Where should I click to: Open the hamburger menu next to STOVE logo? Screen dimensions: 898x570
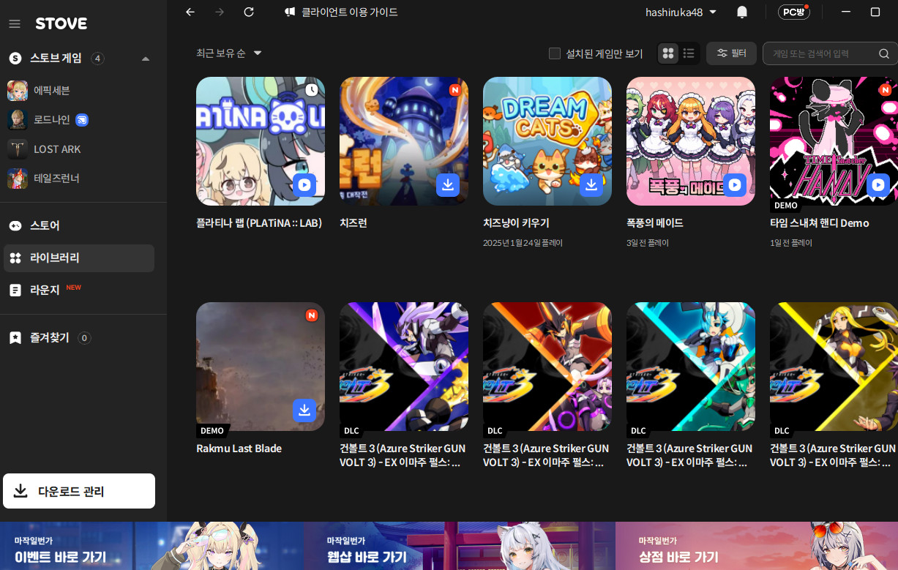click(x=15, y=23)
